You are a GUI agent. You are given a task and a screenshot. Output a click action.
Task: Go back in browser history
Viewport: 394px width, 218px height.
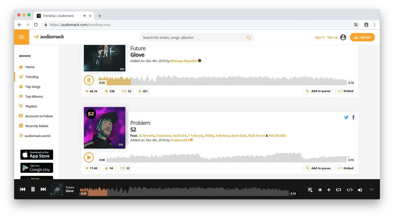pyautogui.click(x=20, y=25)
